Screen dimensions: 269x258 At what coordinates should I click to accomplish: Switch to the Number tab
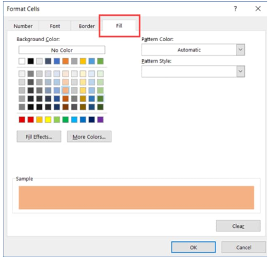click(x=23, y=26)
